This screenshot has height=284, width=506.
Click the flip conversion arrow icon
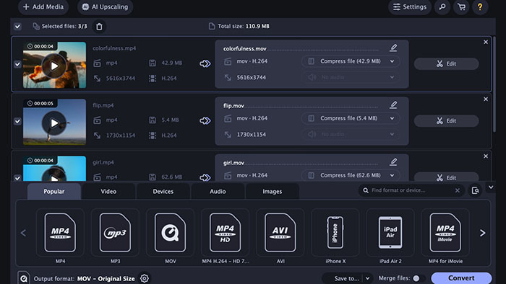click(x=205, y=120)
